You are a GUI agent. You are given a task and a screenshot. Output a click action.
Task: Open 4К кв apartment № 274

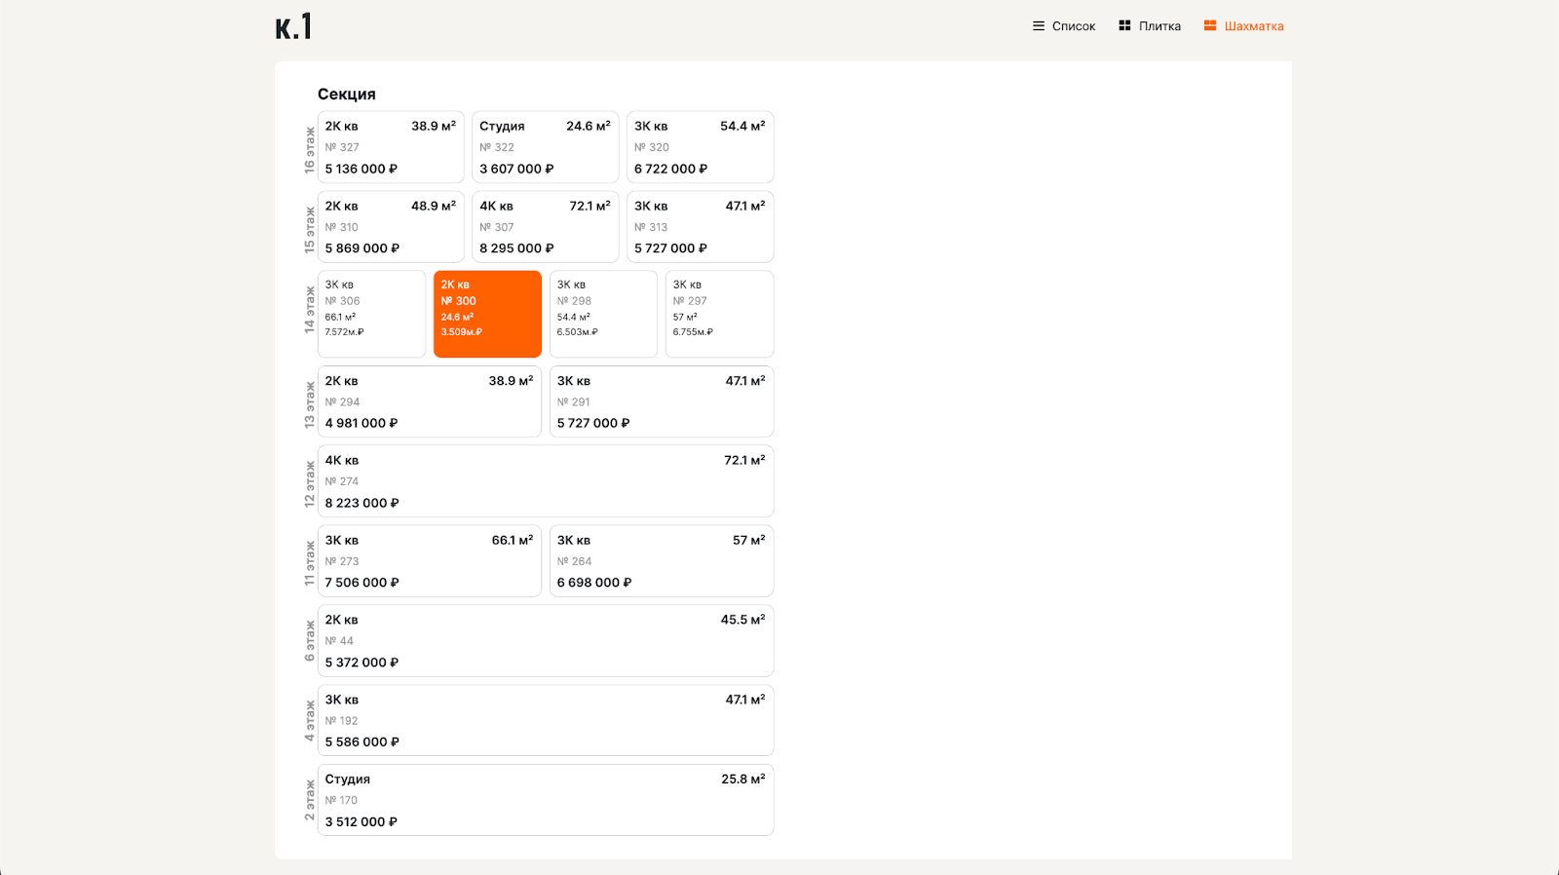coord(546,481)
